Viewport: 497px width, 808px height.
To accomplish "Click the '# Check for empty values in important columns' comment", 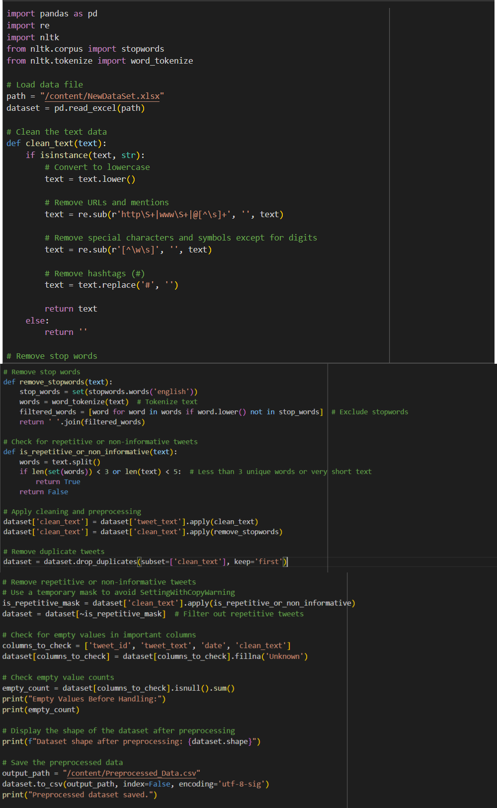I will click(99, 635).
